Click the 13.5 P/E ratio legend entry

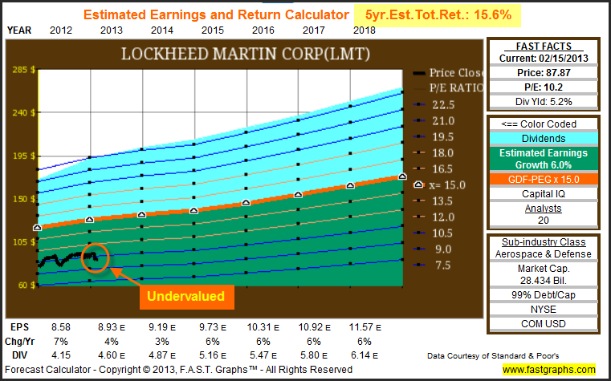[x=434, y=201]
